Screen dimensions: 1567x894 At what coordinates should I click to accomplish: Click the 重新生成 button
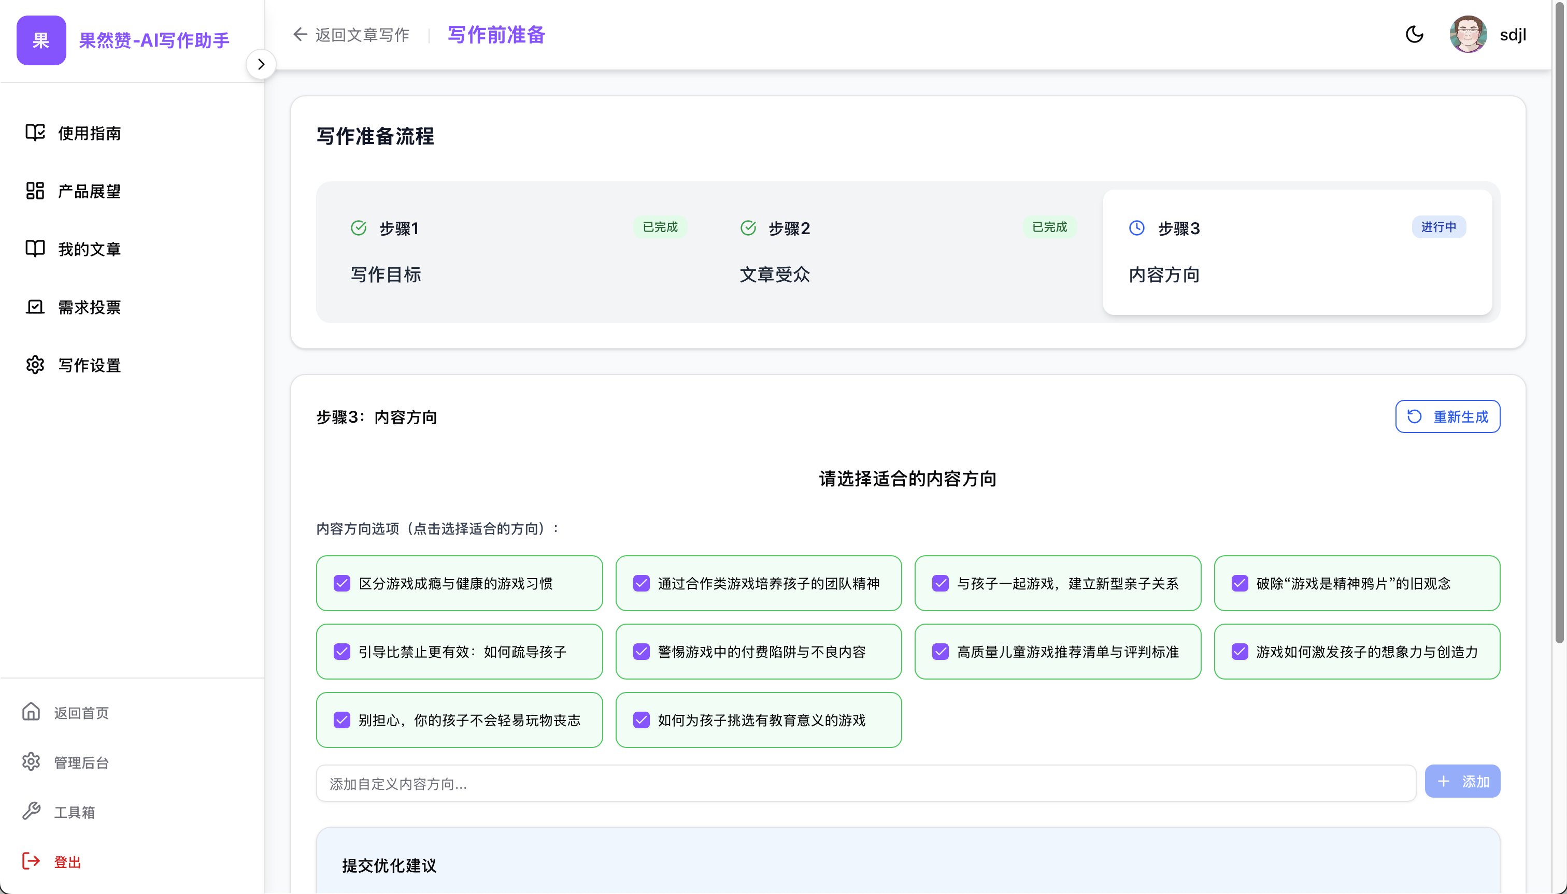tap(1447, 416)
